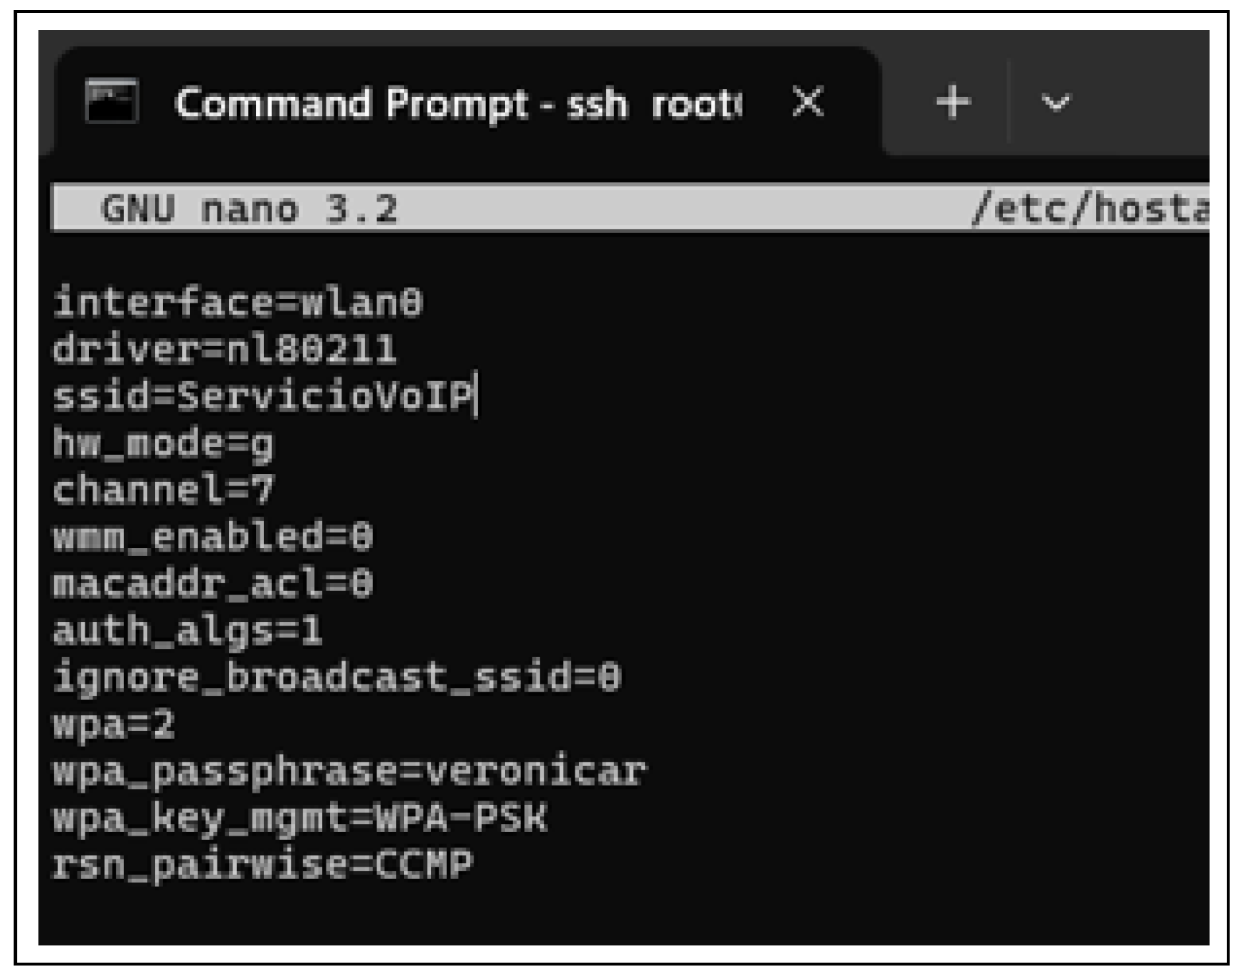Place cursor on the macaddr_acl=0 line
Screen dimensions: 1244x977
click(x=212, y=584)
